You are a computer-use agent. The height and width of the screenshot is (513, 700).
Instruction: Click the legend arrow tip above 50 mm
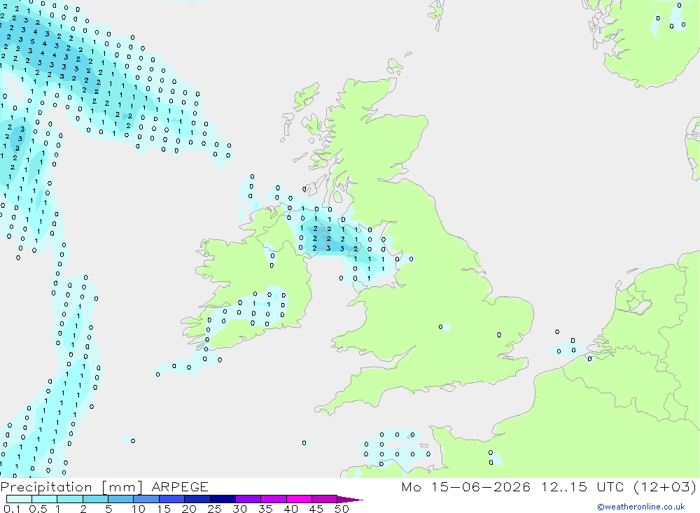pos(350,499)
